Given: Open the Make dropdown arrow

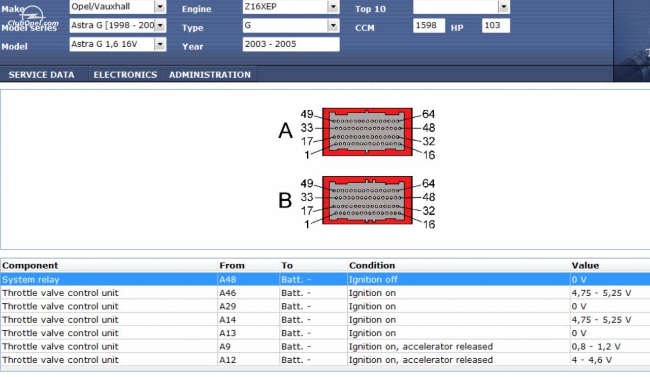Looking at the screenshot, I should pyautogui.click(x=160, y=7).
